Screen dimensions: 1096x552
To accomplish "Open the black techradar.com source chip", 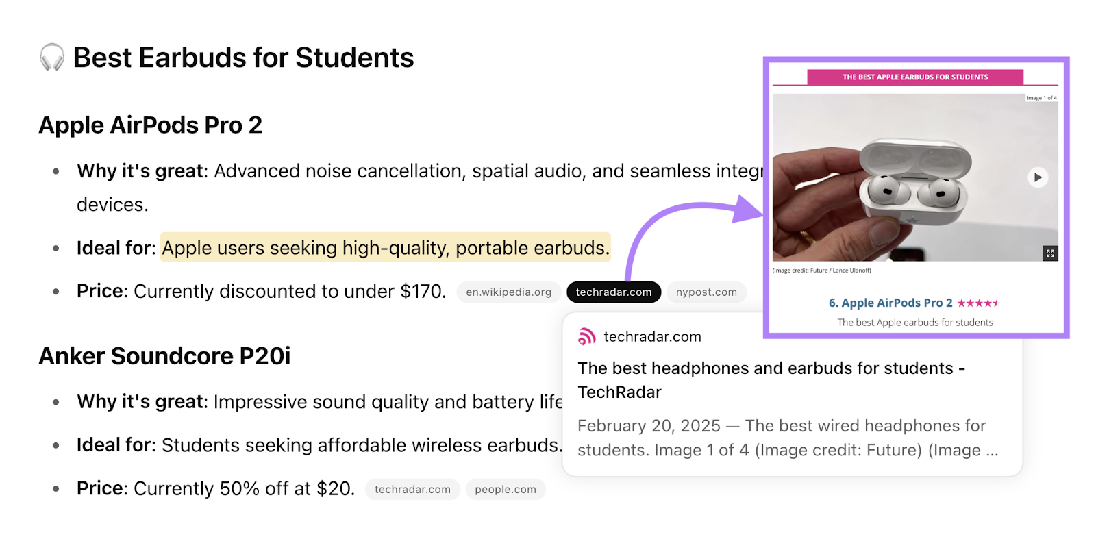I will pyautogui.click(x=613, y=292).
